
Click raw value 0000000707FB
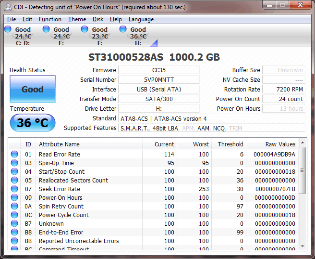point(275,189)
